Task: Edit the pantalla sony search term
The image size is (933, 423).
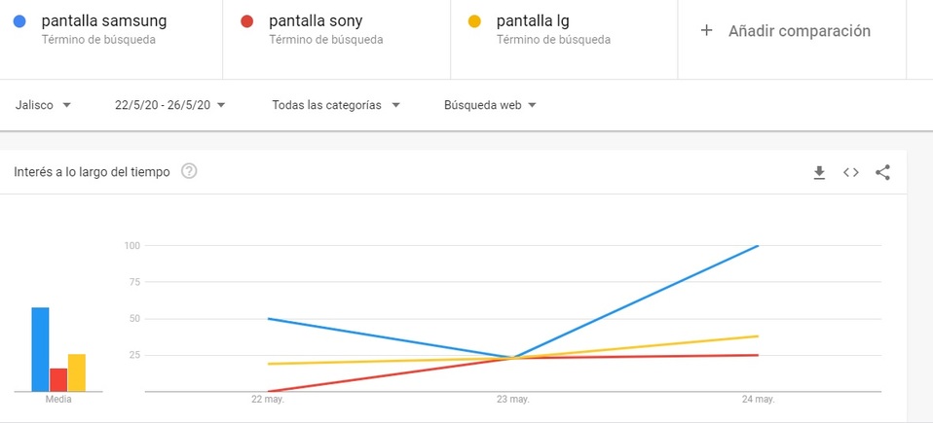Action: pos(316,20)
